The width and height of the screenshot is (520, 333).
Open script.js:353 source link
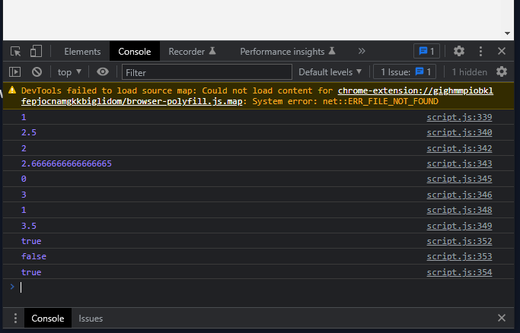(459, 256)
